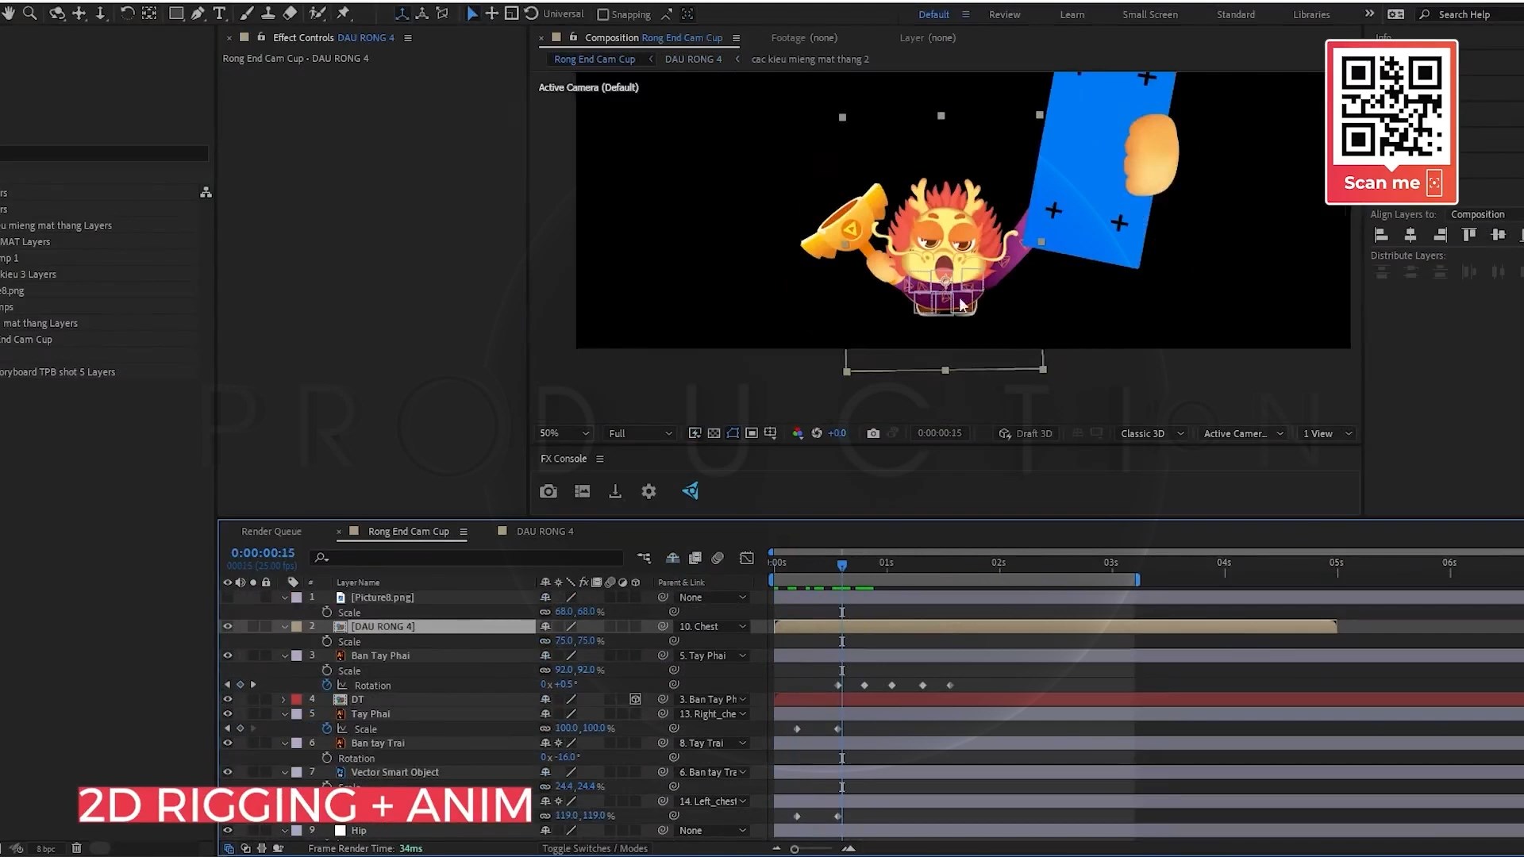Image resolution: width=1524 pixels, height=857 pixels.
Task: Click the Fast Previews icon in viewer
Action: tap(695, 433)
